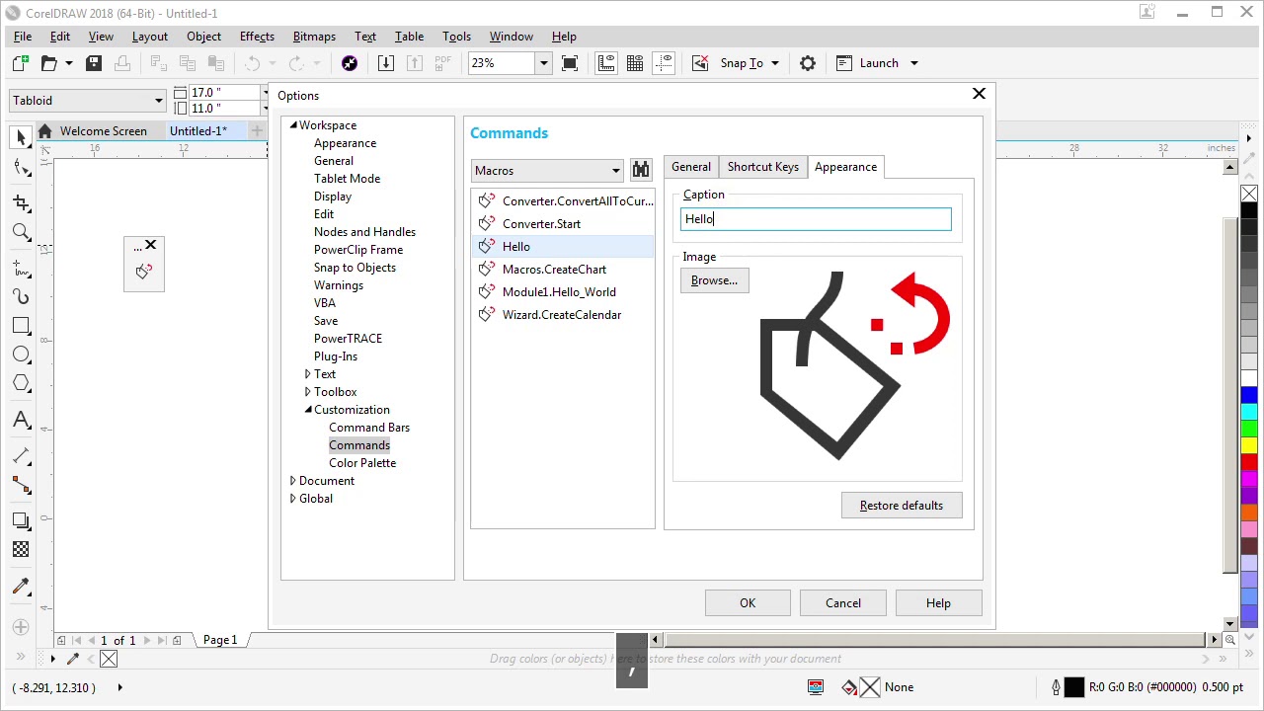Select the Color Eyedropper tool
Image resolution: width=1264 pixels, height=711 pixels.
22,586
